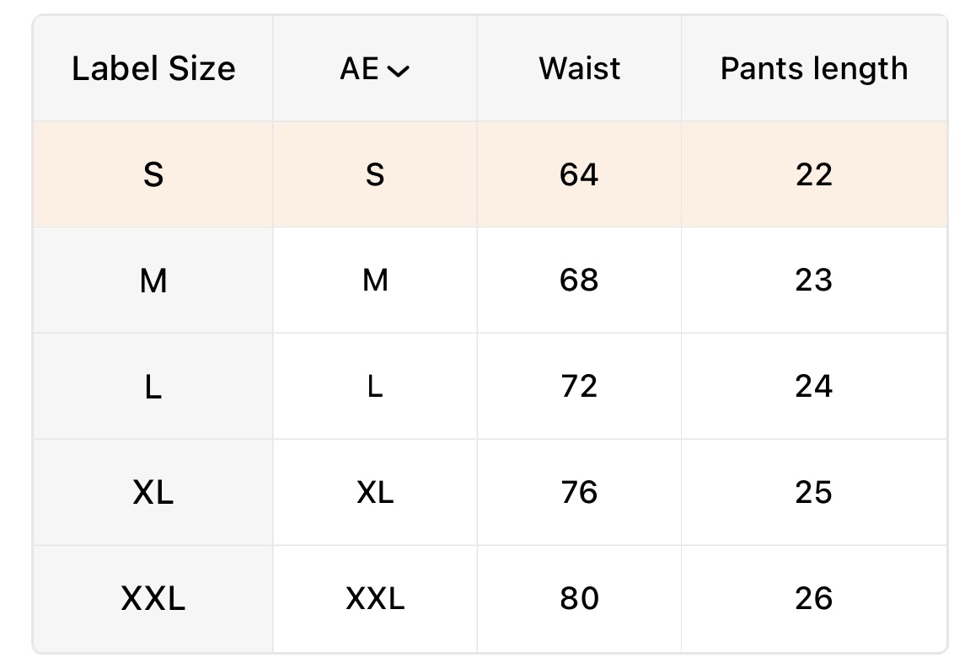This screenshot has height=663, width=970.
Task: Click the AE size M cell
Action: 375,281
